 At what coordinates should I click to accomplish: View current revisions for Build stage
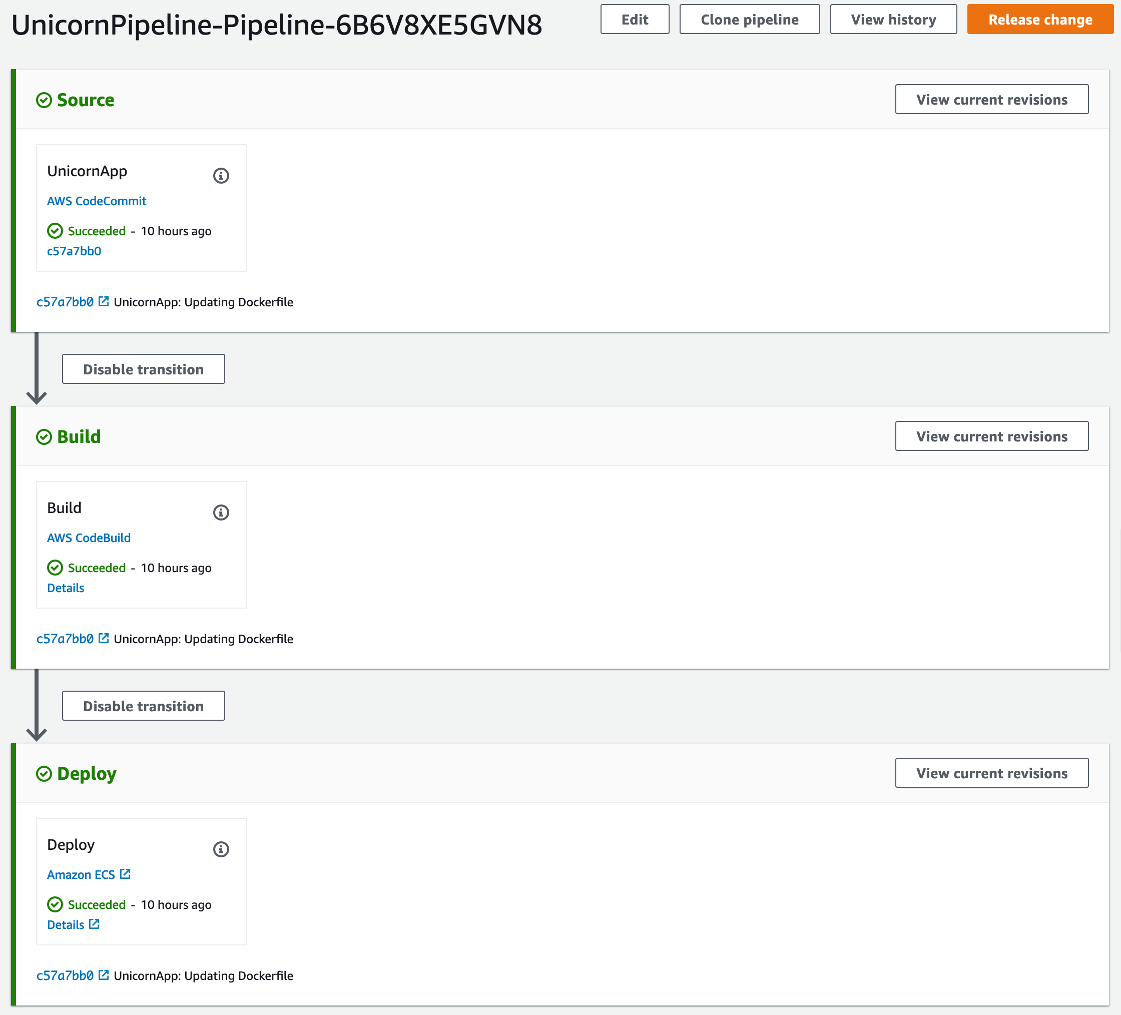pos(991,436)
